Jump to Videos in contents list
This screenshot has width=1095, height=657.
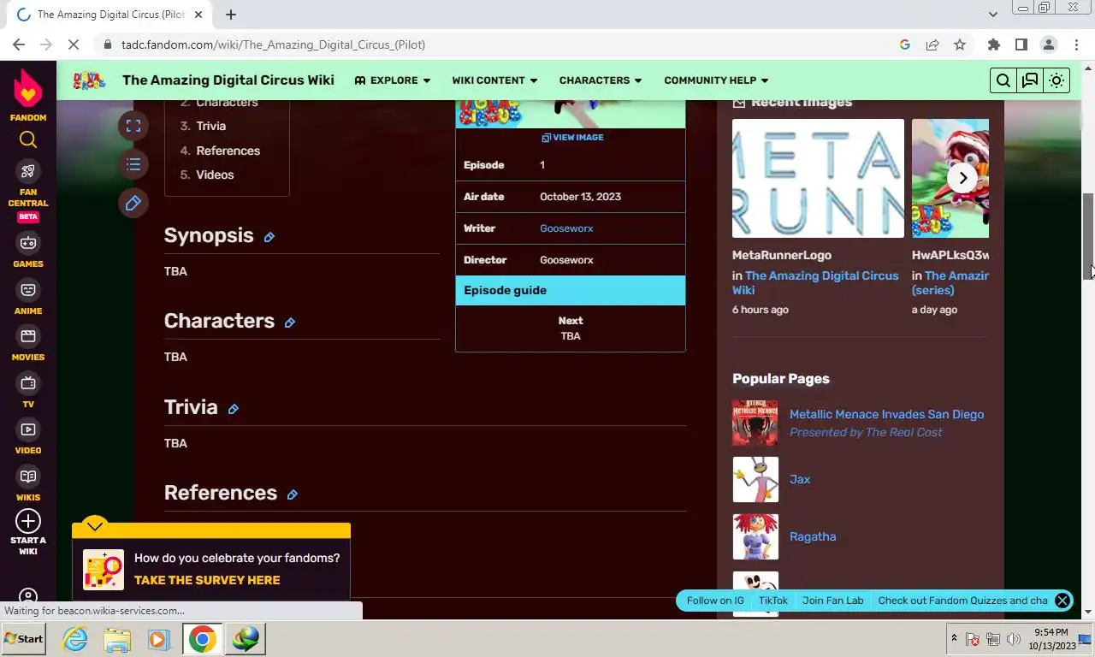point(215,175)
